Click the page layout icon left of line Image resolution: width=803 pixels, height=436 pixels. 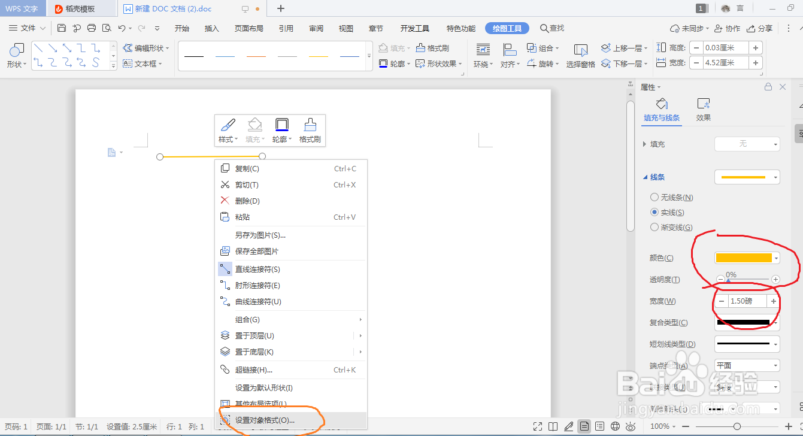coord(111,153)
